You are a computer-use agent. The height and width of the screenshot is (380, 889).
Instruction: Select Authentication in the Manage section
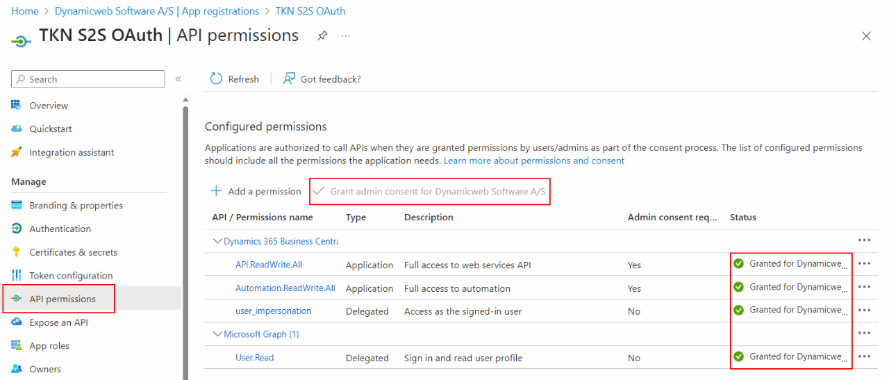point(60,229)
